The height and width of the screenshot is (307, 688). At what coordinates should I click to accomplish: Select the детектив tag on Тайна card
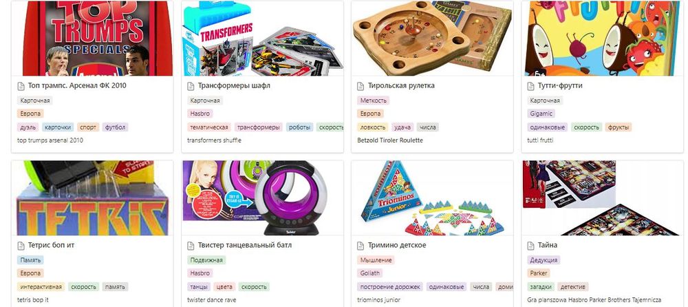click(x=573, y=287)
